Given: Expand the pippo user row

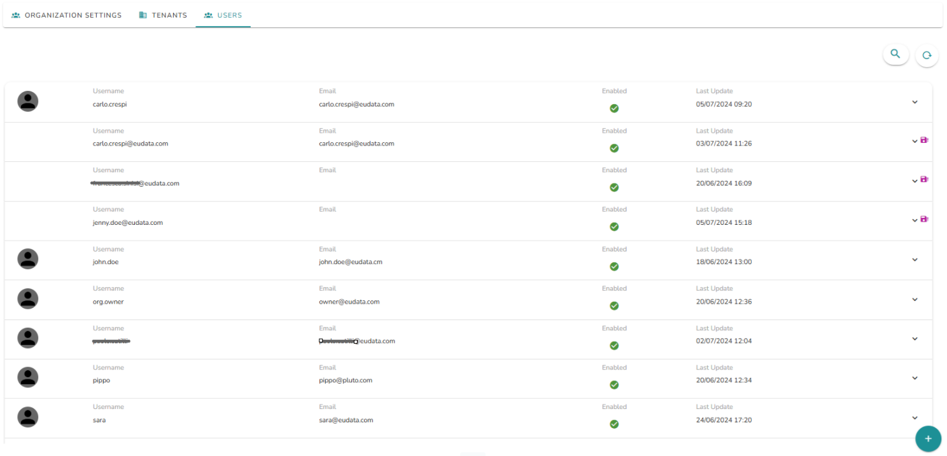Looking at the screenshot, I should (915, 378).
